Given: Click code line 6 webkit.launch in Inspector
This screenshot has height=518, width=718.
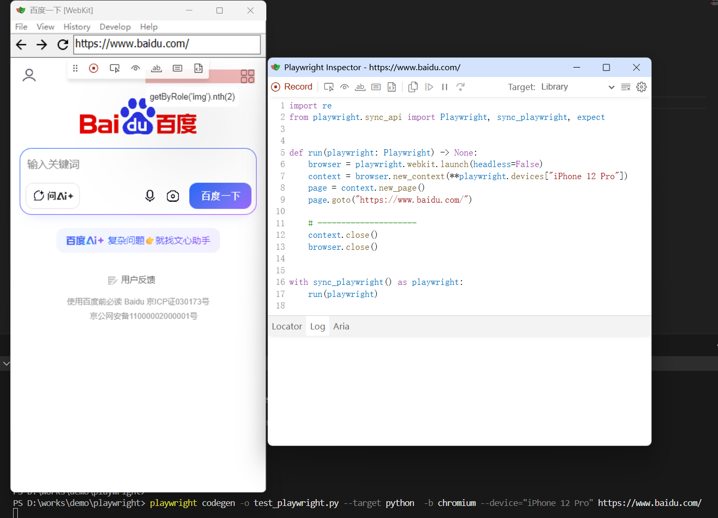Looking at the screenshot, I should [x=425, y=164].
